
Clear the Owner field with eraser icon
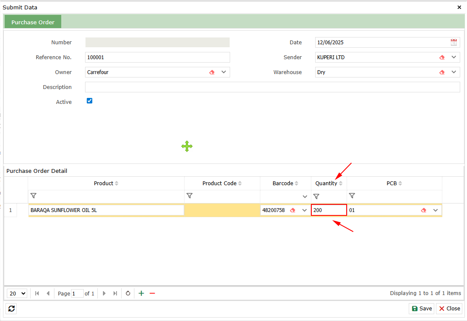click(212, 72)
